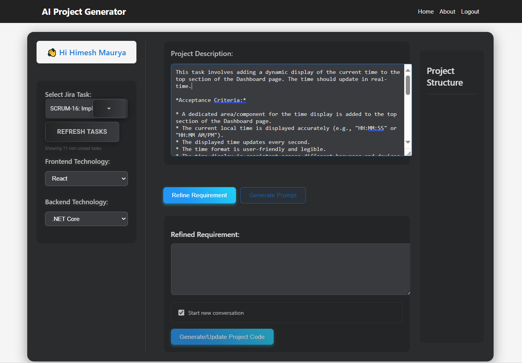The image size is (522, 363).
Task: Click the description scrollbar down arrow
Action: (408, 142)
